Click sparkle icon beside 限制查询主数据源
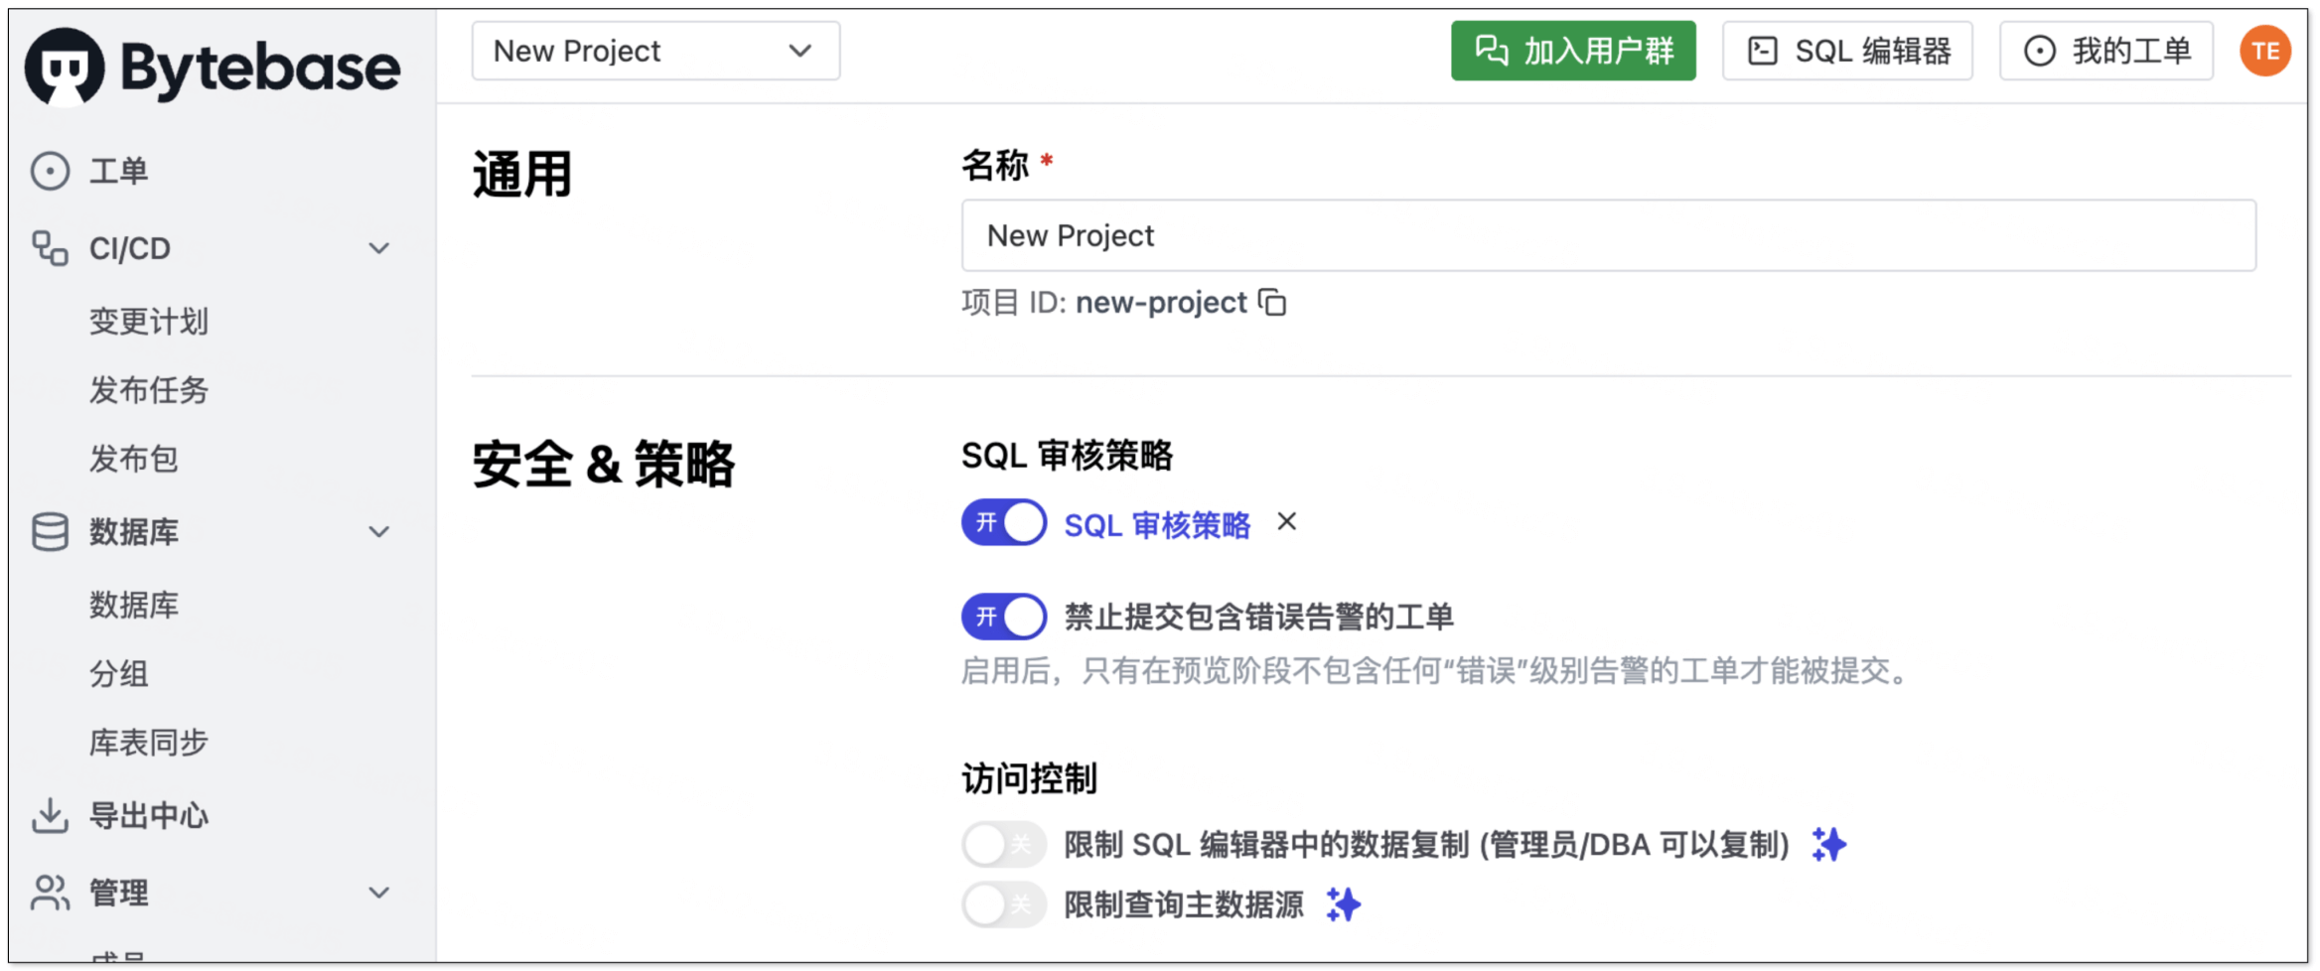The height and width of the screenshot is (971, 2320). click(x=1343, y=904)
